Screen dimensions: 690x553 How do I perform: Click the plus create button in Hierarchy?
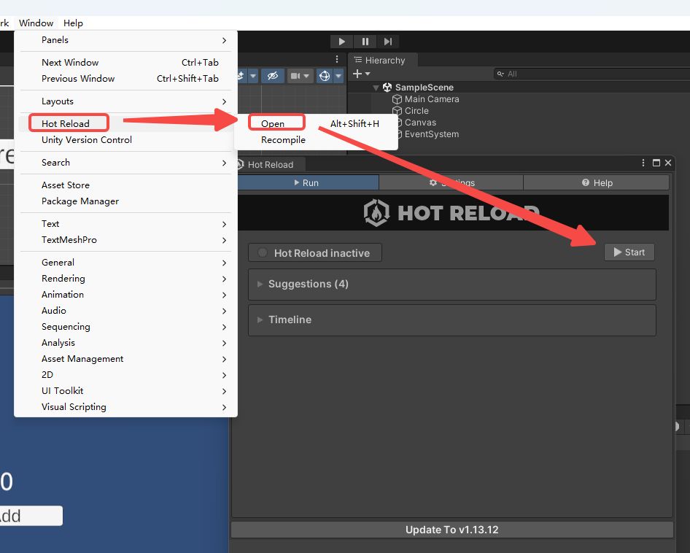tap(357, 74)
